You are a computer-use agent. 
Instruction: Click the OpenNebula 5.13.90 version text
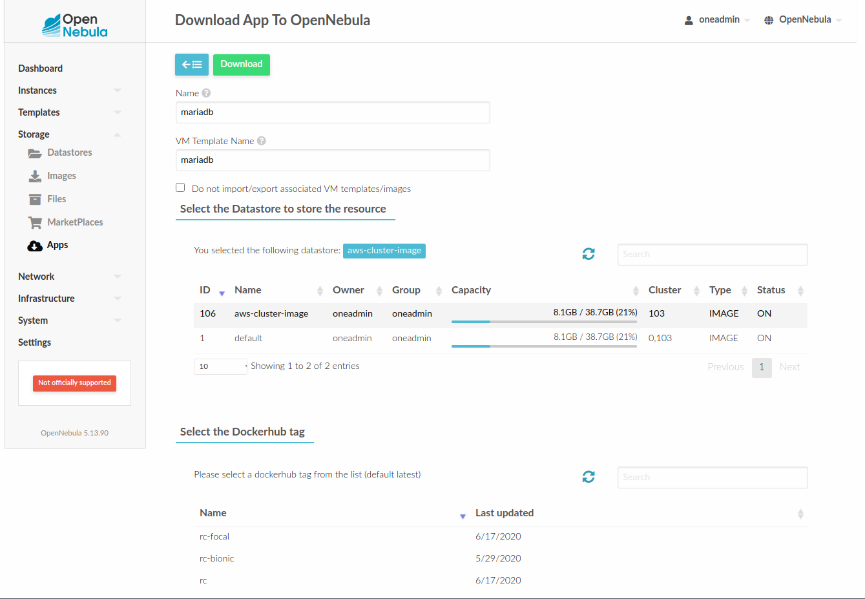(74, 433)
